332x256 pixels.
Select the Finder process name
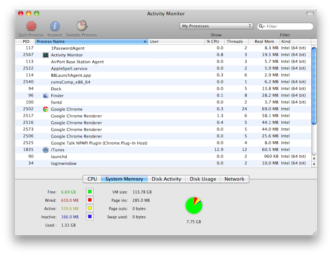pos(57,96)
